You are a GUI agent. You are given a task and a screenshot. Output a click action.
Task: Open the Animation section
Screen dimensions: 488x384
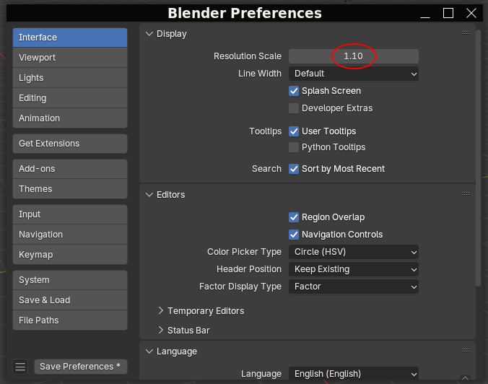click(70, 118)
